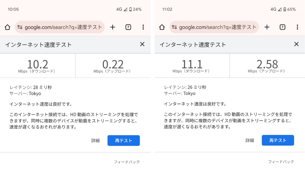
Task: Click インターネット速度テスト title in right screenshot
Action: [193, 45]
